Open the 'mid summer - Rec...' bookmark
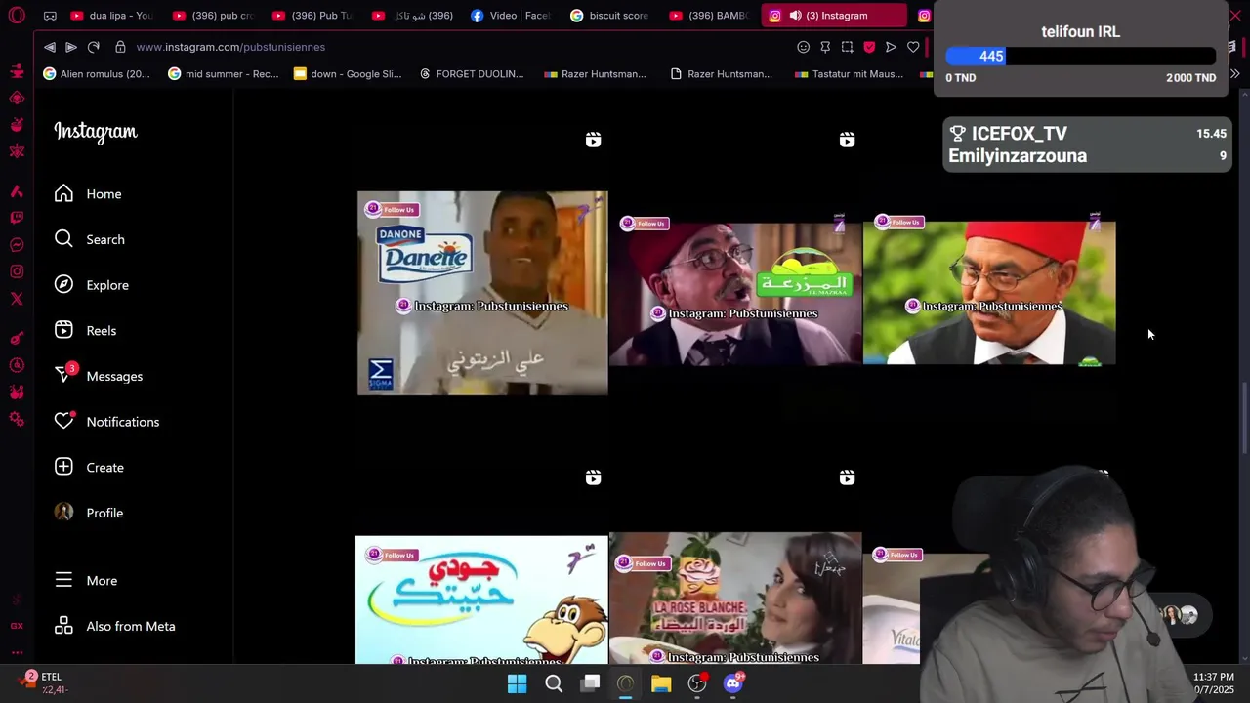The image size is (1250, 703). point(223,73)
